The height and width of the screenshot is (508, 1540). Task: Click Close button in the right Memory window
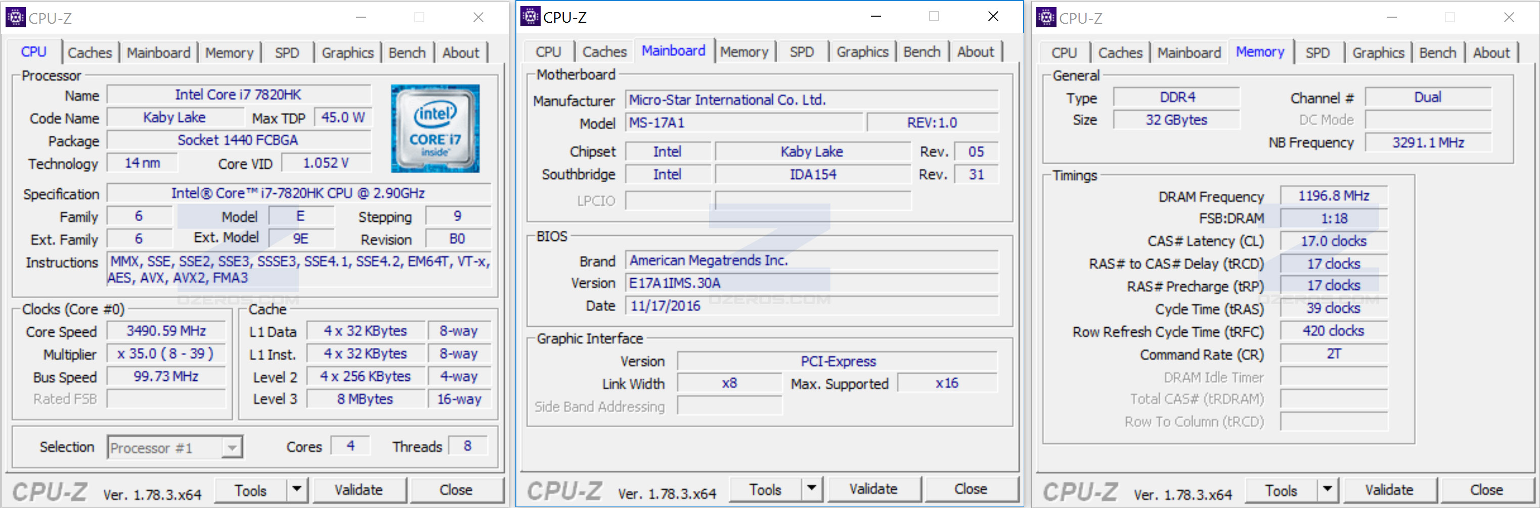[x=1487, y=490]
